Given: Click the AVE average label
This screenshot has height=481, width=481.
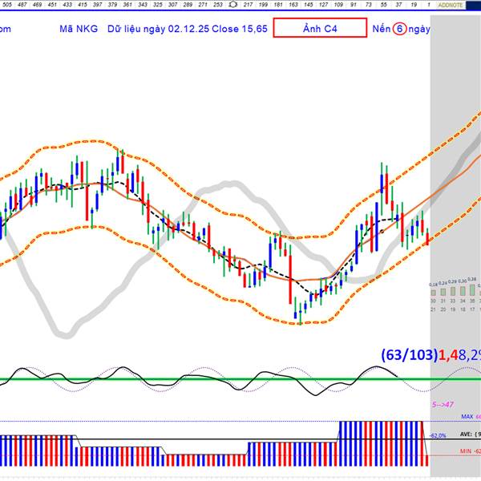Looking at the screenshot, I should click(x=467, y=435).
